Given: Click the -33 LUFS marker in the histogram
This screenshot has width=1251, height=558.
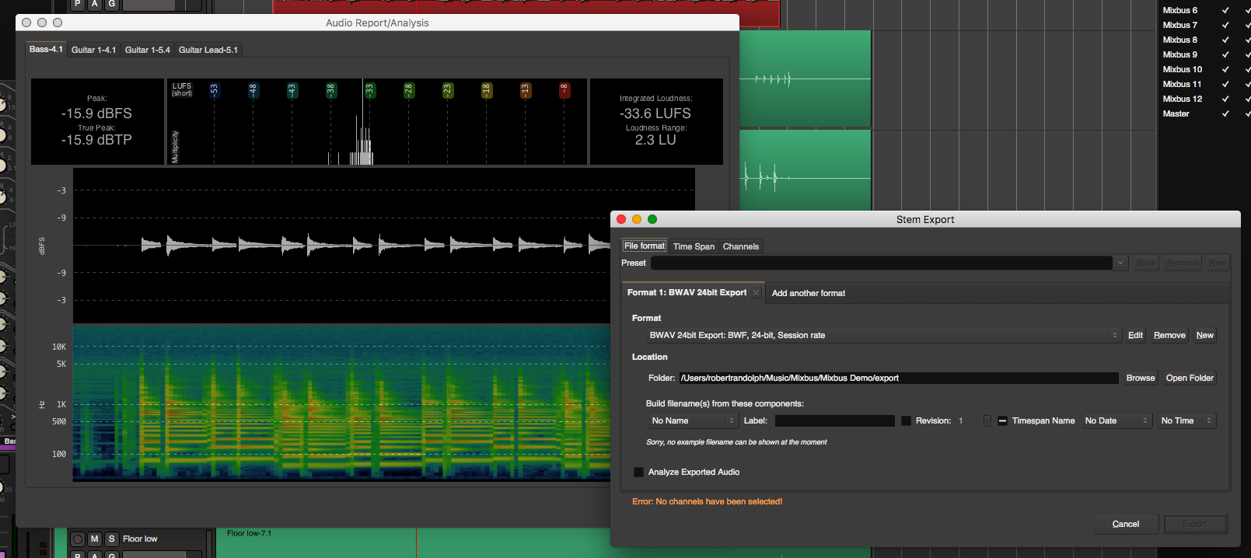Looking at the screenshot, I should 369,90.
